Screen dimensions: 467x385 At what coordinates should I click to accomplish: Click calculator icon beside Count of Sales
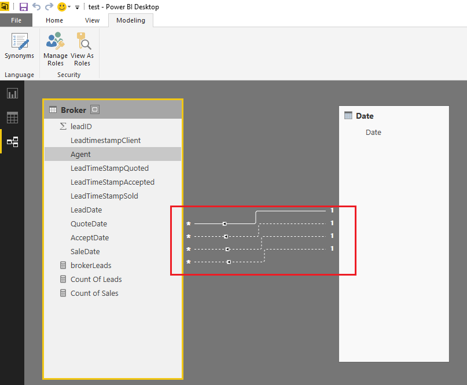tap(63, 293)
